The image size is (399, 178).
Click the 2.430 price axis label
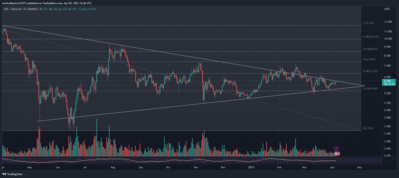387,155
